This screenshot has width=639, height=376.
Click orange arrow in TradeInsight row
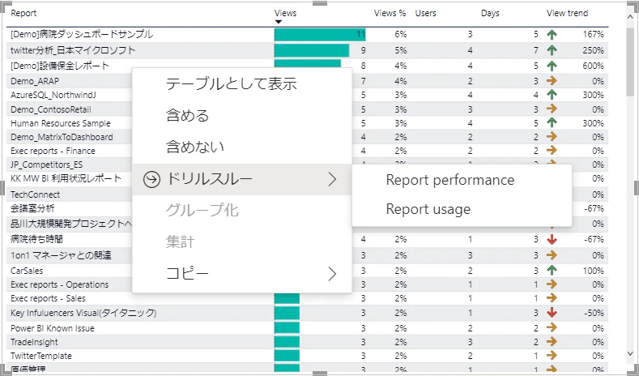pos(552,342)
